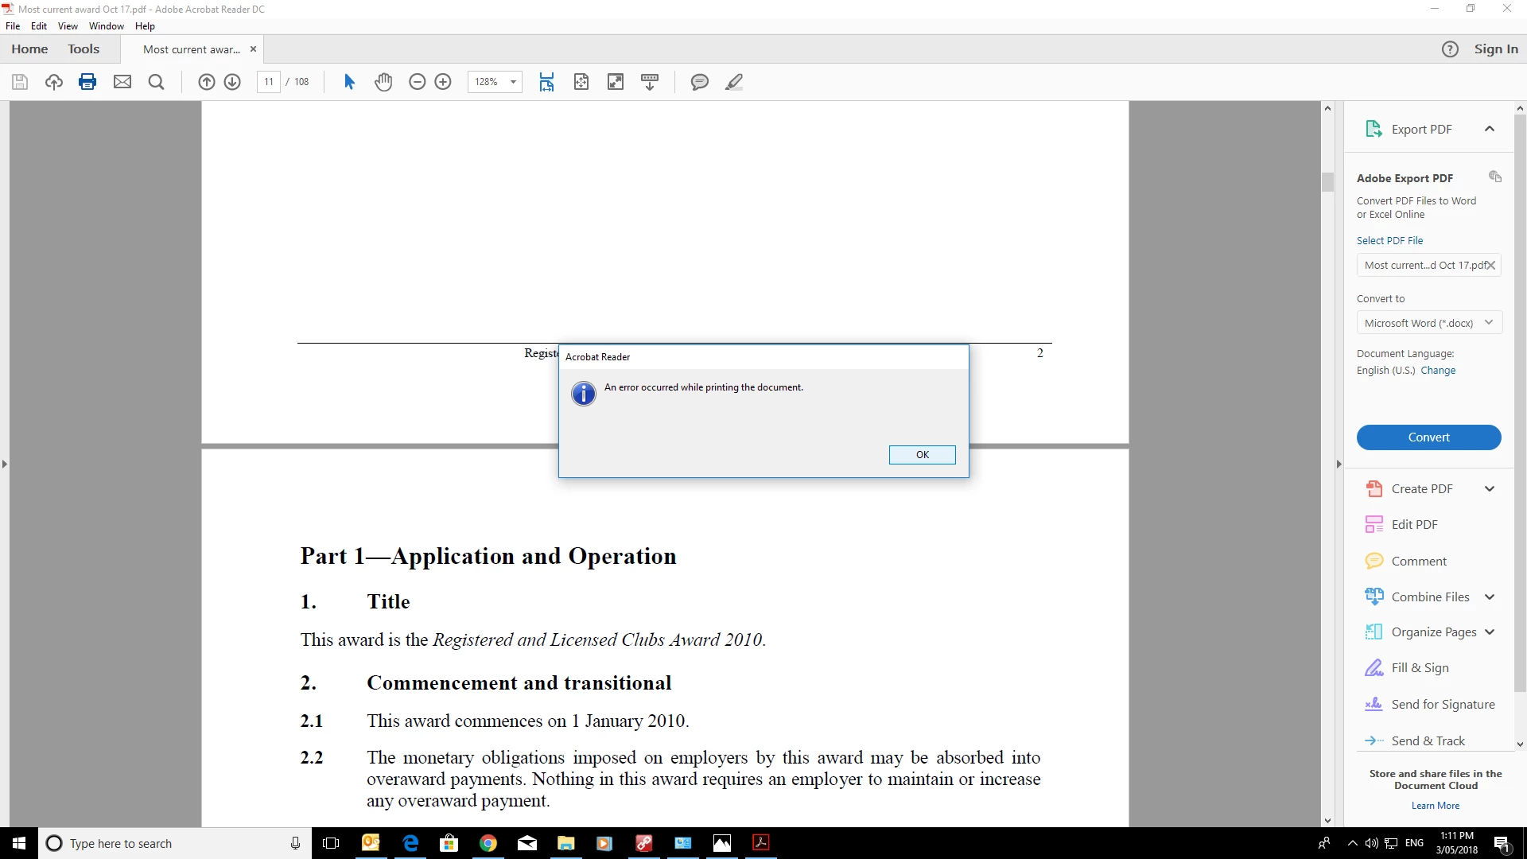This screenshot has width=1527, height=859.
Task: Open Microsoft Word convert-to dropdown
Action: 1428,323
